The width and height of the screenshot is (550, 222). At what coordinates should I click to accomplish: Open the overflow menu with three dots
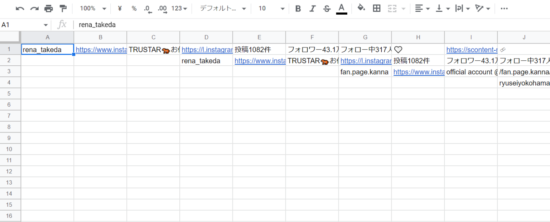tap(504, 8)
